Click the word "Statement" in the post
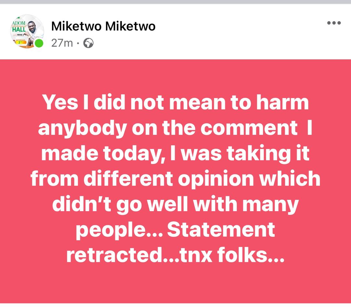This screenshot has width=351, height=307. [221, 229]
